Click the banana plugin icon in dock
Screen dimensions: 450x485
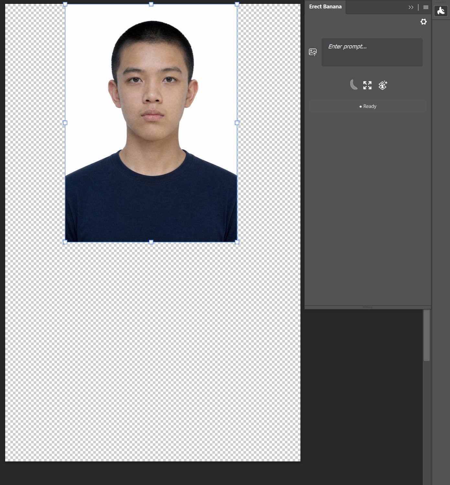[441, 11]
